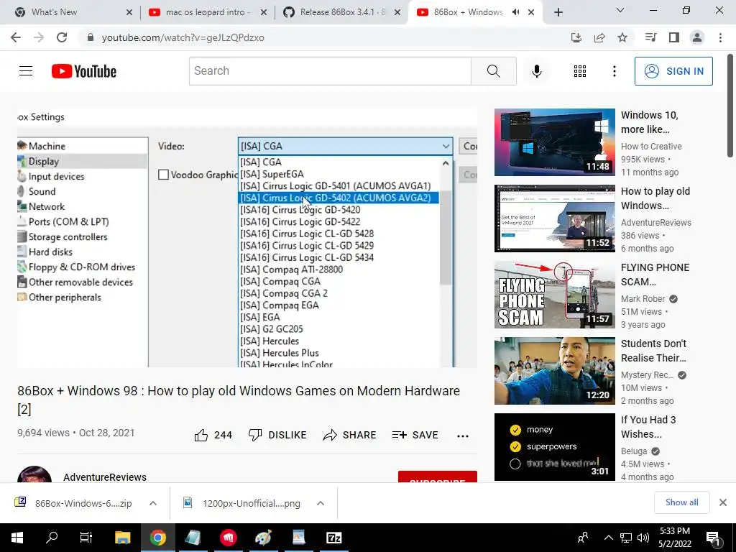
Task: Expand the Video combo box arrow
Action: [x=446, y=147]
